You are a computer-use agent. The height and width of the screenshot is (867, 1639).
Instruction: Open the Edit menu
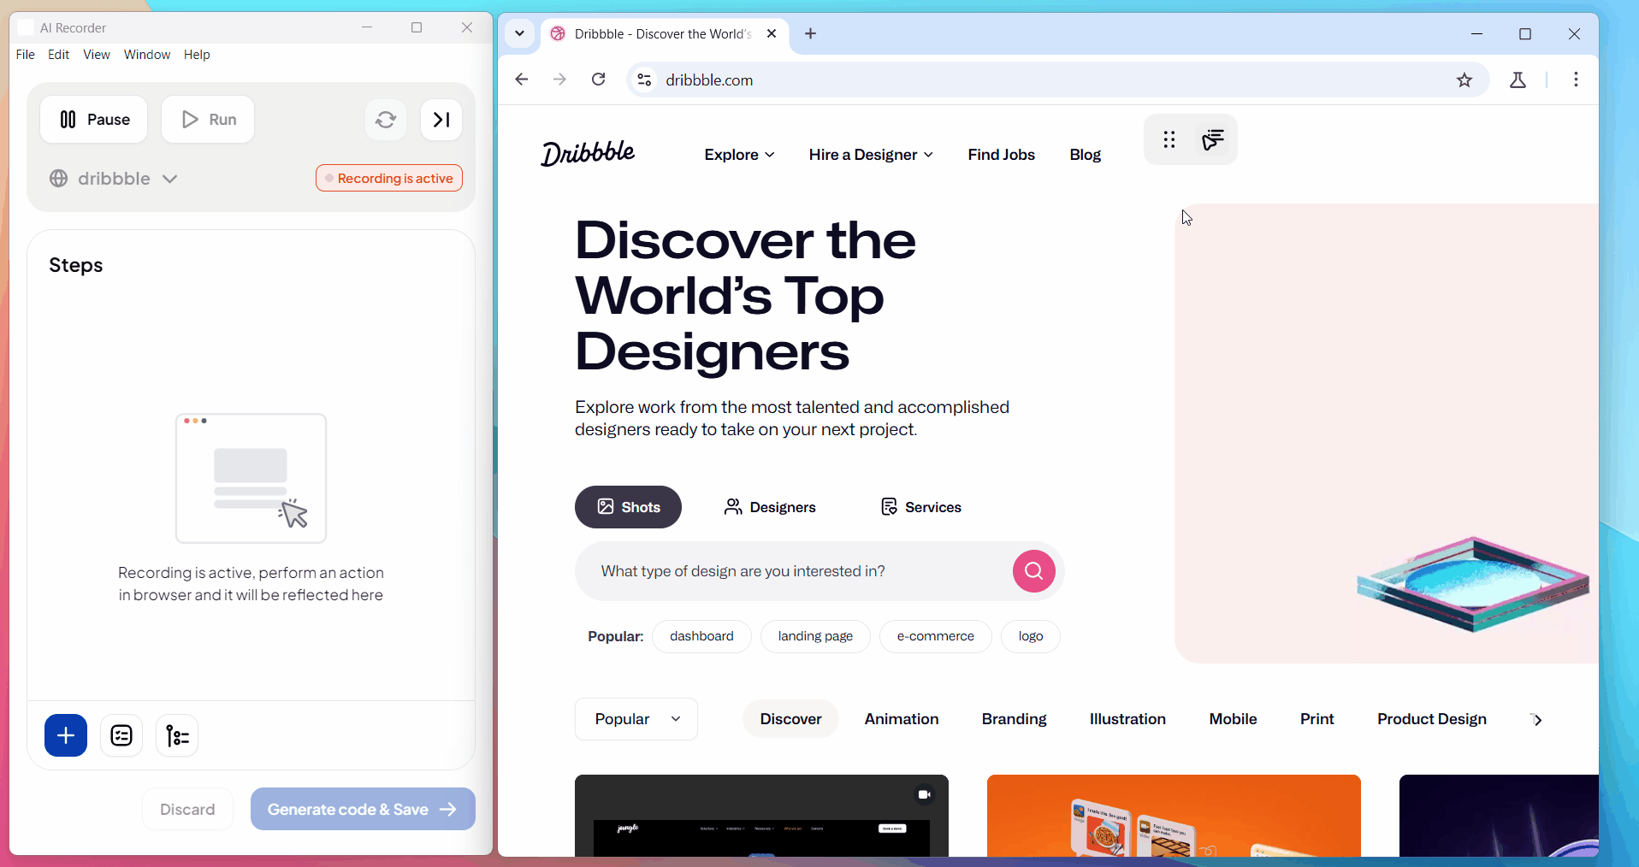(58, 55)
